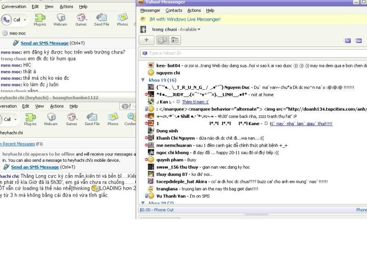Click the Type a Yahoo! ID field
The image size is (367, 264).
tap(254, 53)
